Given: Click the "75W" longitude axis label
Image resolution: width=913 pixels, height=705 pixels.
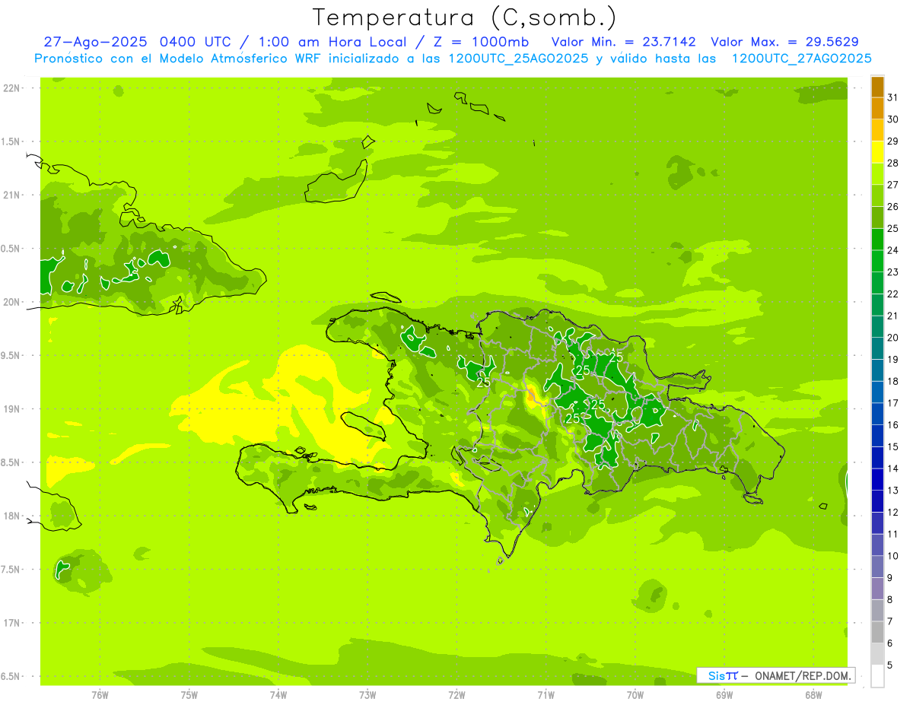Looking at the screenshot, I should click(x=189, y=694).
